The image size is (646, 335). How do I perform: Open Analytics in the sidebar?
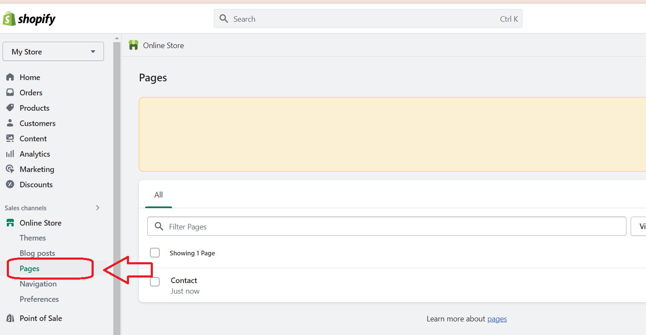(35, 154)
